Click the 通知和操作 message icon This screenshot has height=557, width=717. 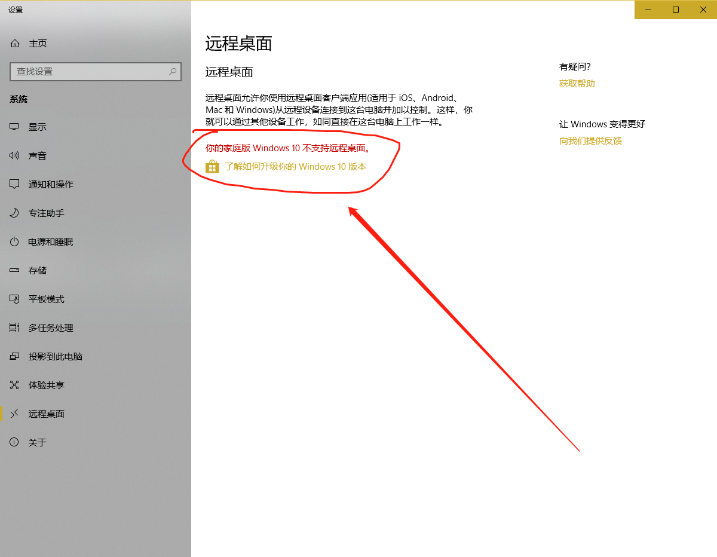pos(15,185)
